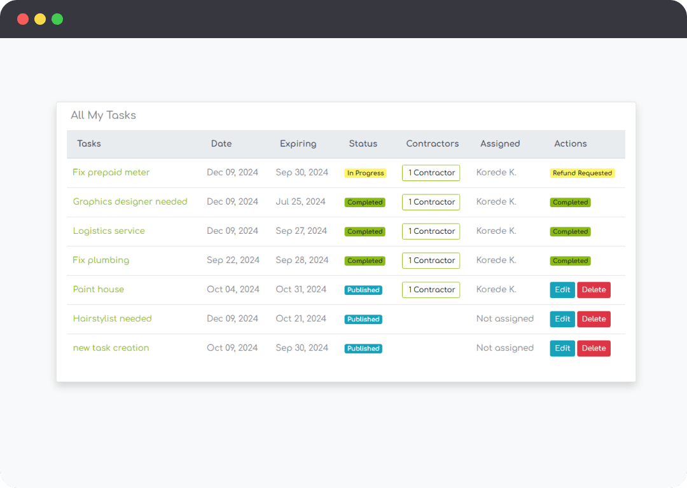View contractor for Fix prepaid meter
The width and height of the screenshot is (687, 488).
coord(431,173)
